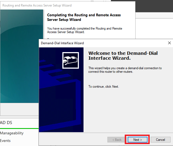Click the 'This wizard helps you create' description
Image resolution: width=173 pixels, height=146 pixels.
(x=125, y=70)
